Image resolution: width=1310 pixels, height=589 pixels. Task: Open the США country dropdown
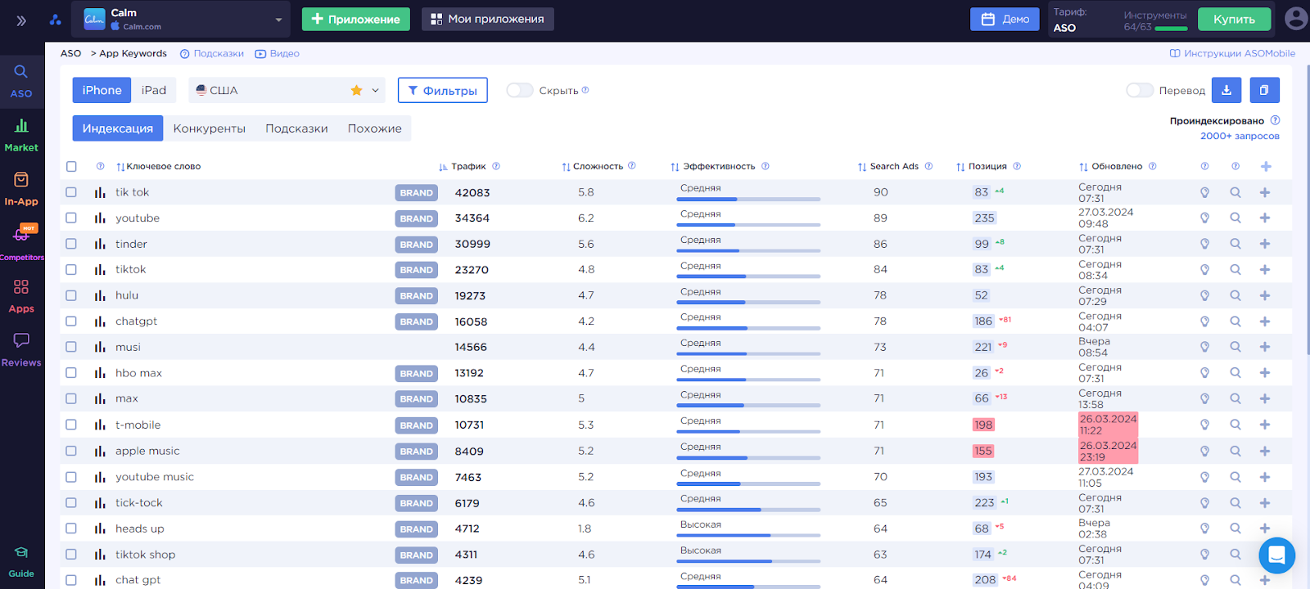click(x=287, y=90)
